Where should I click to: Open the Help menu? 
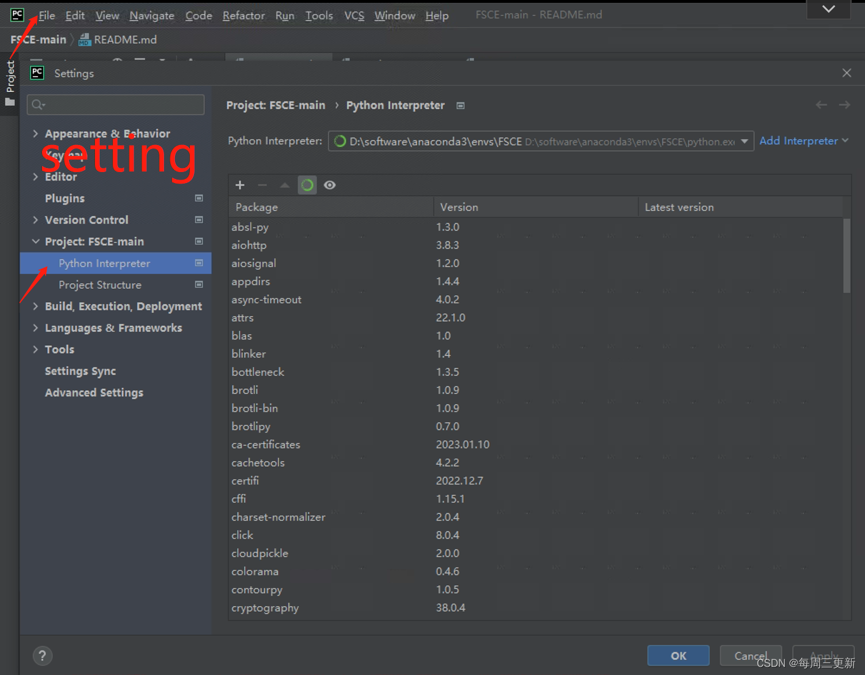(x=437, y=16)
